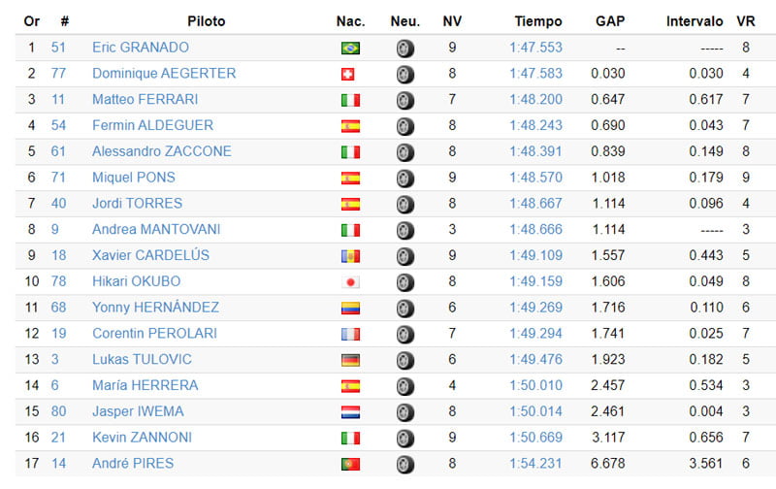Sort table by Tiempo column header
The height and width of the screenshot is (489, 776).
click(x=538, y=21)
